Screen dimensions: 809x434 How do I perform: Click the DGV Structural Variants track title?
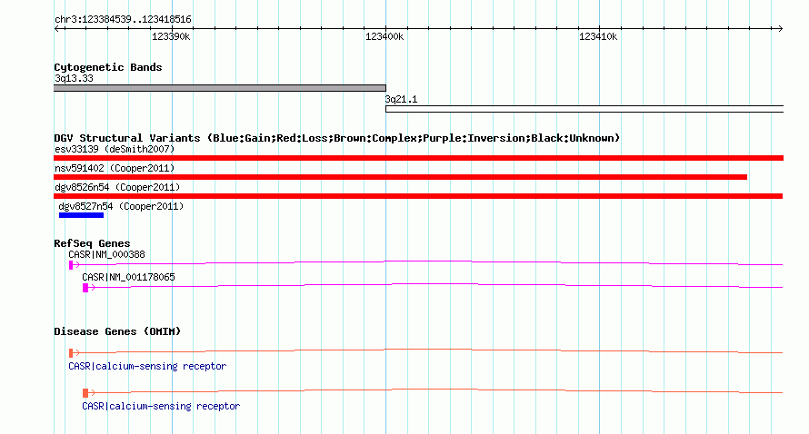337,138
